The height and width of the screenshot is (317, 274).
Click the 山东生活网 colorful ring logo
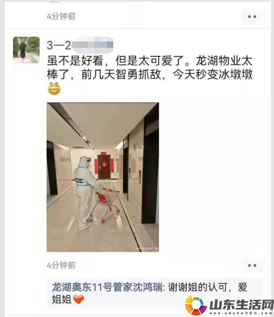click(196, 305)
